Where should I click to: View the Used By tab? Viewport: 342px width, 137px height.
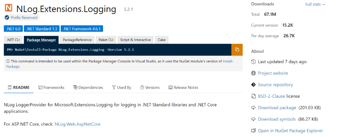pos(121,87)
